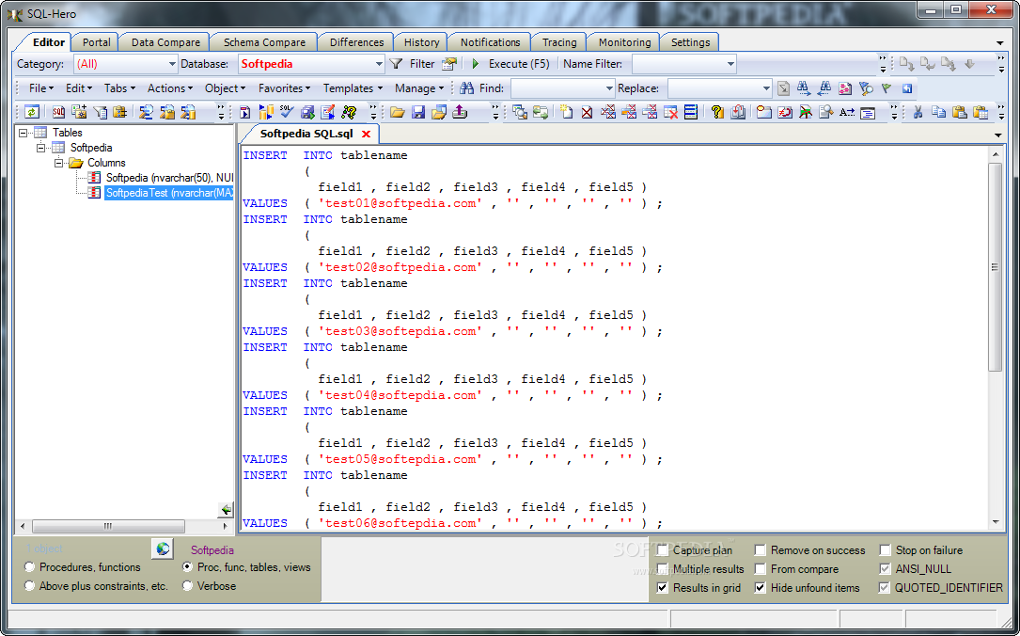Enable the From compare checkbox
Screen dimensions: 1020x636
click(760, 569)
